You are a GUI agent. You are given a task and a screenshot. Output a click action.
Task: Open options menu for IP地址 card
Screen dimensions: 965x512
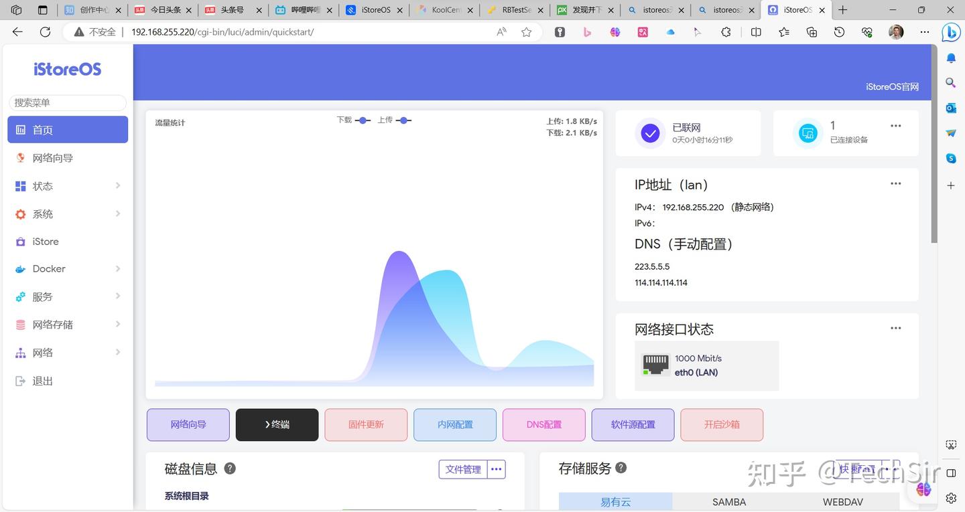point(896,184)
